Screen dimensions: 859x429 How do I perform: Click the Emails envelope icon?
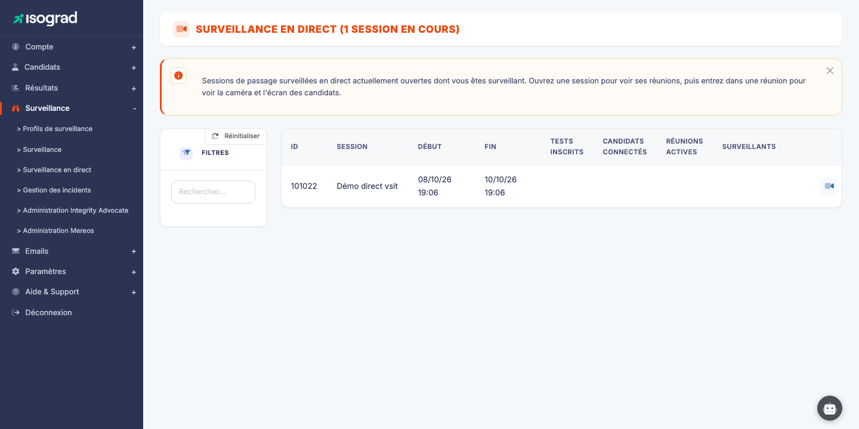pos(16,251)
